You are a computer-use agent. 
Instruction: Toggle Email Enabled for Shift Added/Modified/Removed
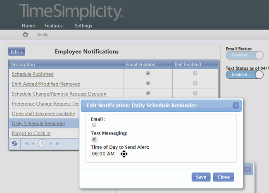coord(148,83)
